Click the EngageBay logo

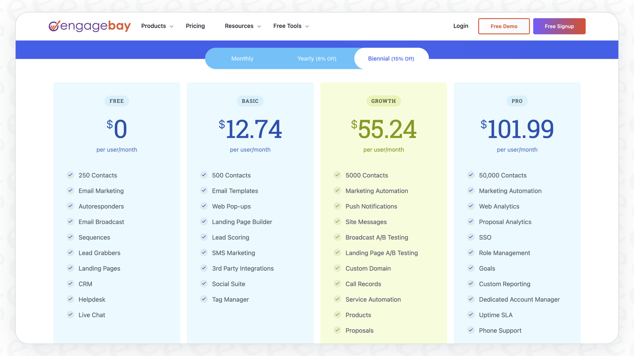89,26
